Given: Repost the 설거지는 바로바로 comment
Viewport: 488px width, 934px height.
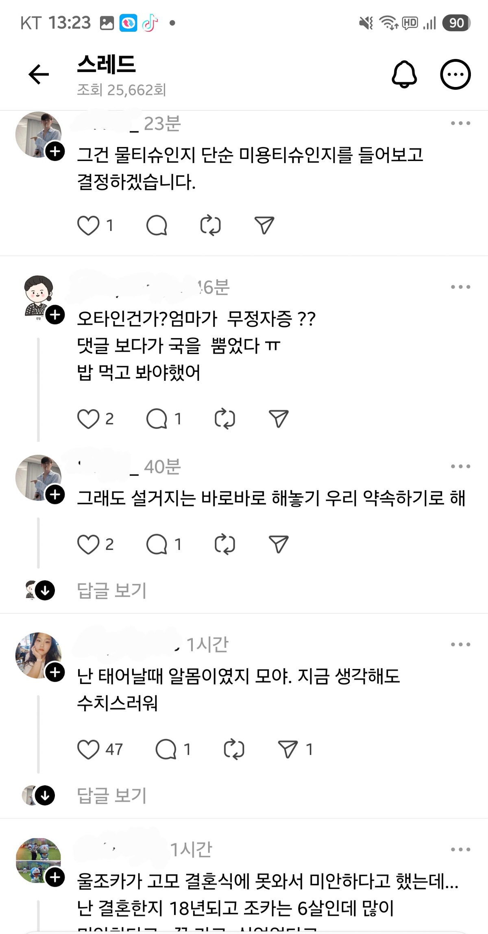Looking at the screenshot, I should click(x=225, y=545).
